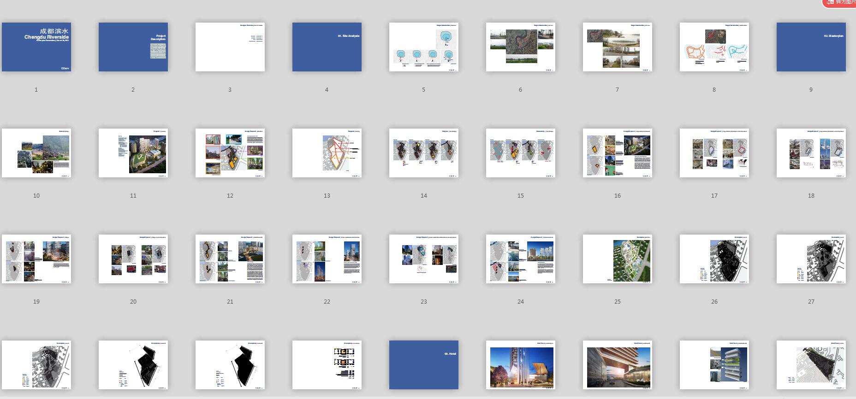Click the page number label 13
Viewport: 856px width, 399px height.
(x=327, y=196)
